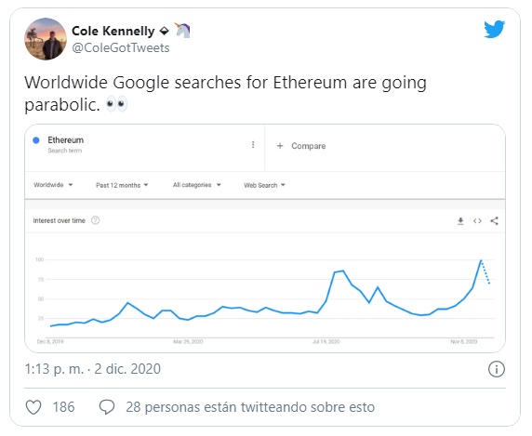The height and width of the screenshot is (436, 532).
Task: Open the @ColeGotTweets handle link
Action: (121, 47)
